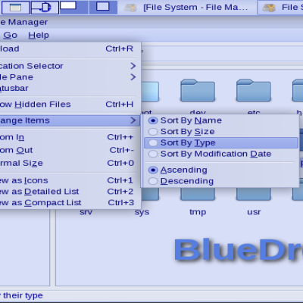303x303 pixels.
Task: Toggle Show Hidden Files entry
Action: click(x=69, y=105)
